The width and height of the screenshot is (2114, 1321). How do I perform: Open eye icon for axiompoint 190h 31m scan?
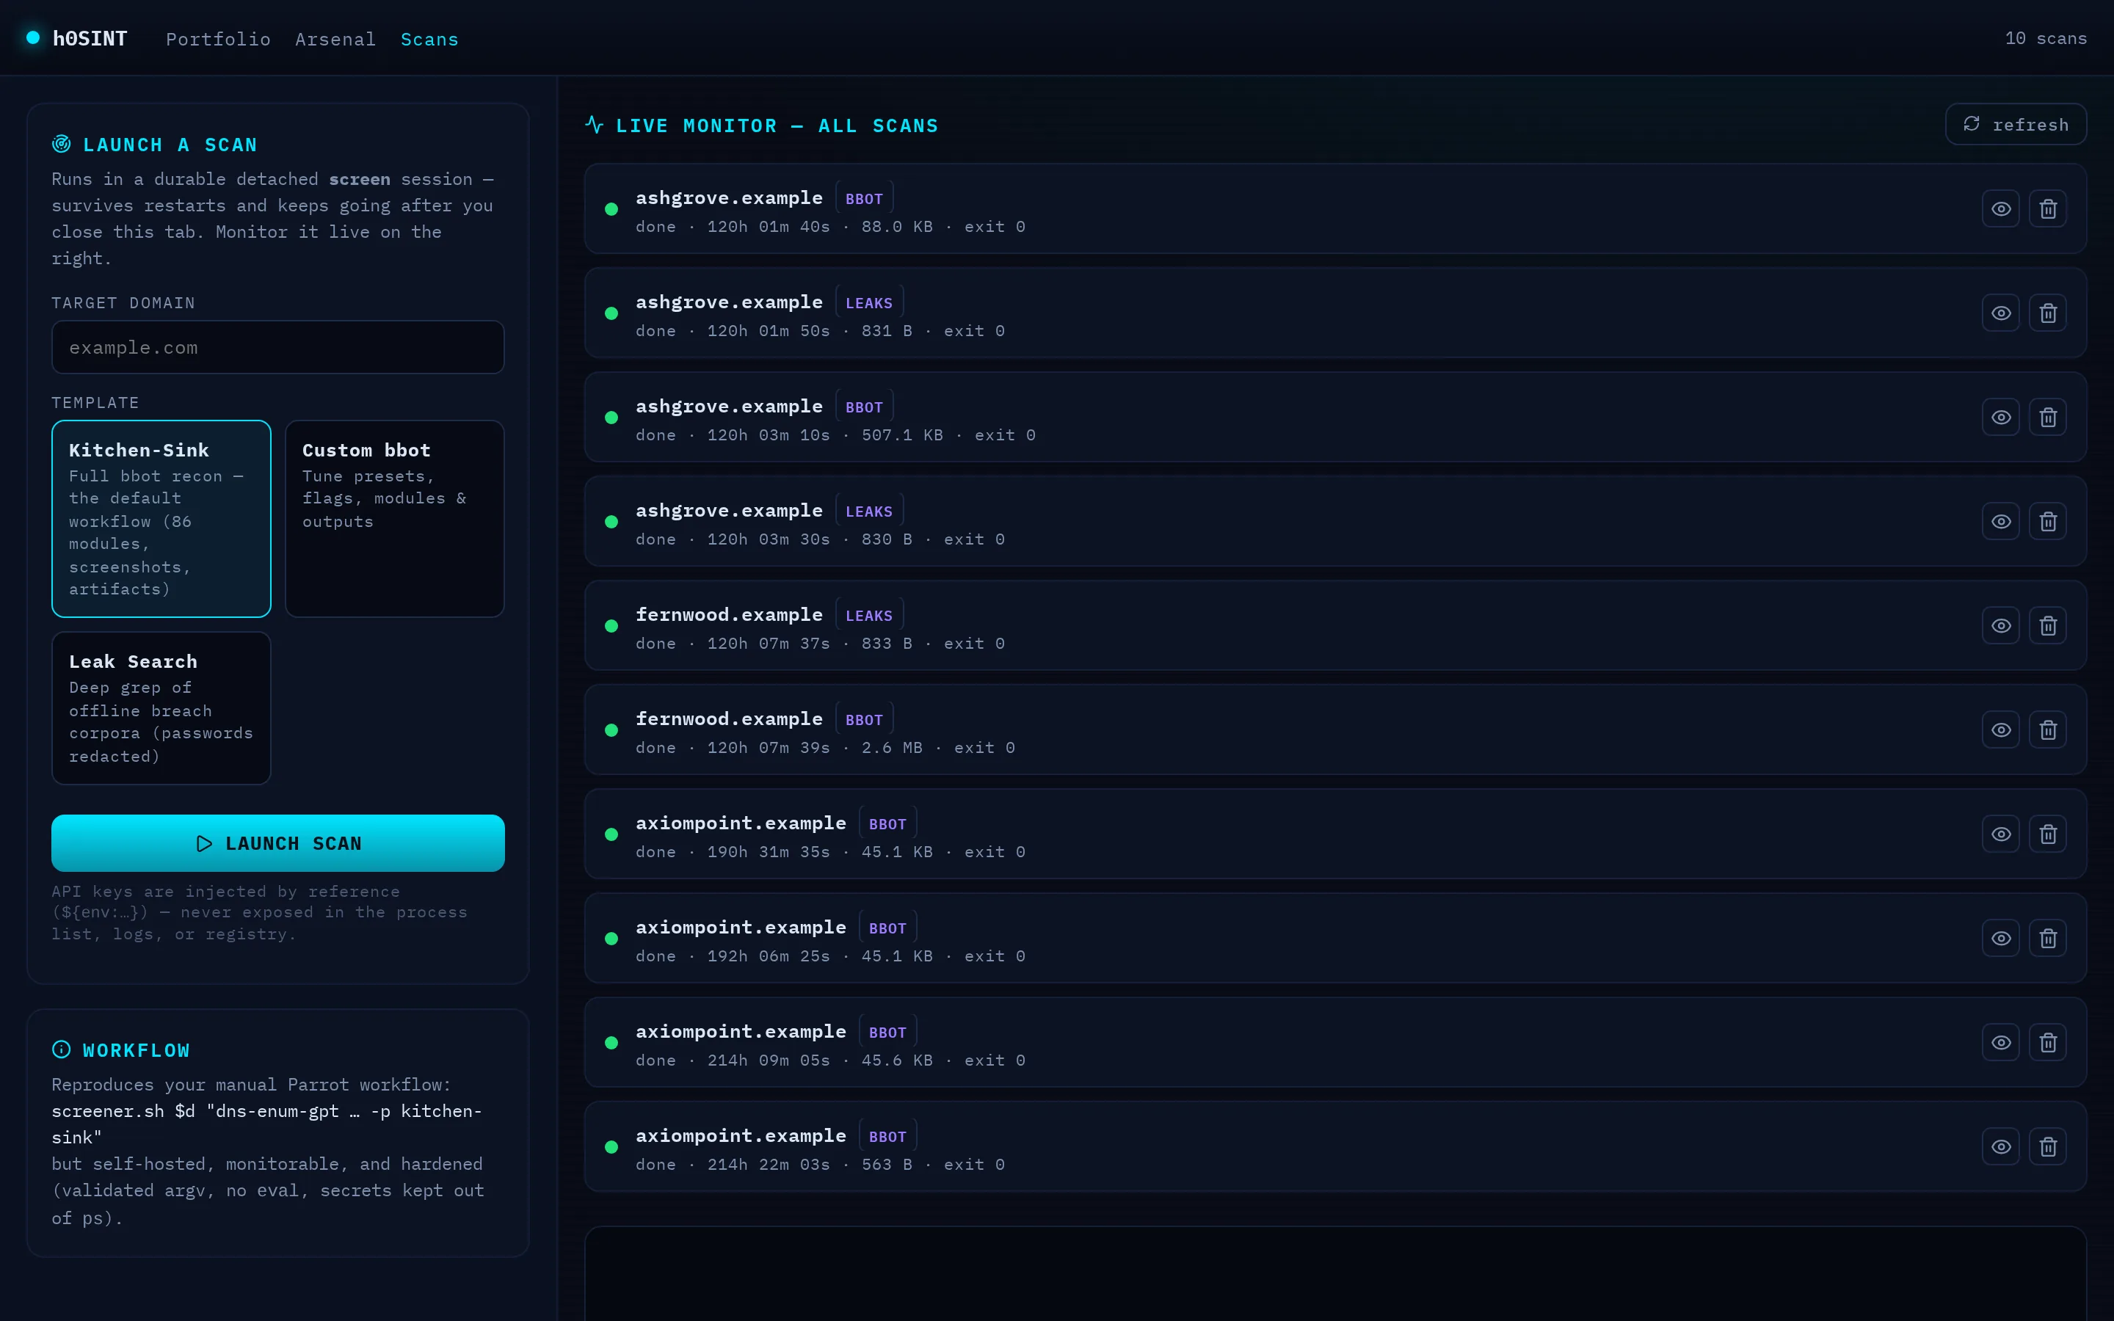coord(2000,834)
